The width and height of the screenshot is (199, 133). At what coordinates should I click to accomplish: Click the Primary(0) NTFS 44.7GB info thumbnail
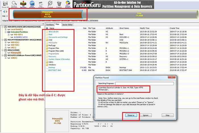(x=57, y=121)
